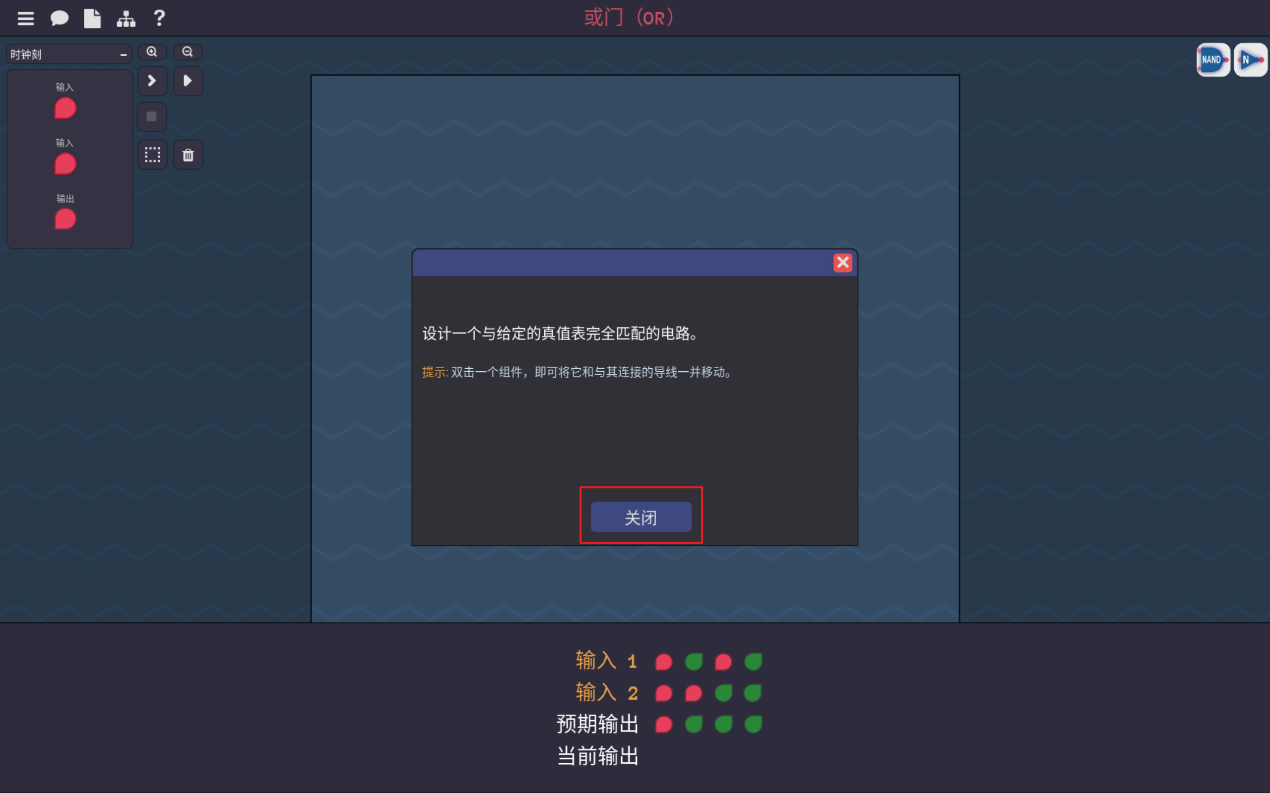Click the question mark help icon

coord(160,19)
